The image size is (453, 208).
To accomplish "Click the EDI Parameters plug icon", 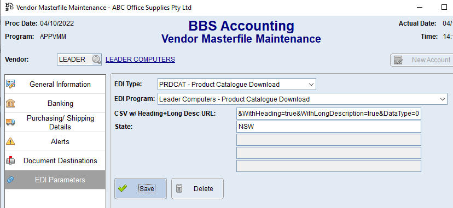I will point(10,180).
